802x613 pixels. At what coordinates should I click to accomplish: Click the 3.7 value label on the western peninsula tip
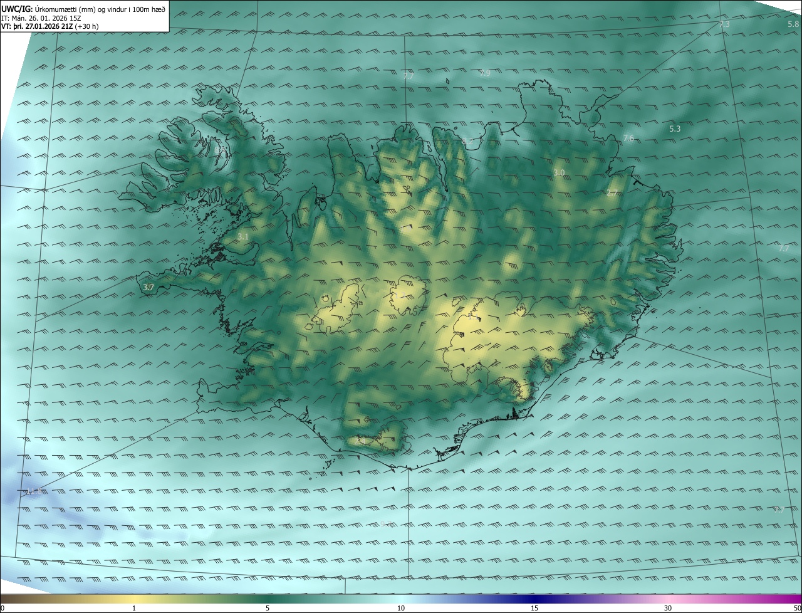click(148, 287)
